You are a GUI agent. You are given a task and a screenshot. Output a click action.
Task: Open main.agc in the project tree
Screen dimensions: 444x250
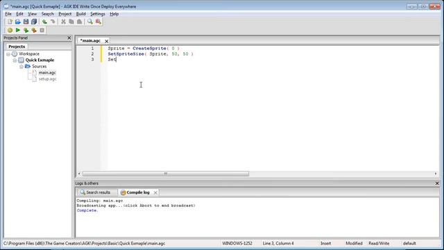pyautogui.click(x=47, y=72)
